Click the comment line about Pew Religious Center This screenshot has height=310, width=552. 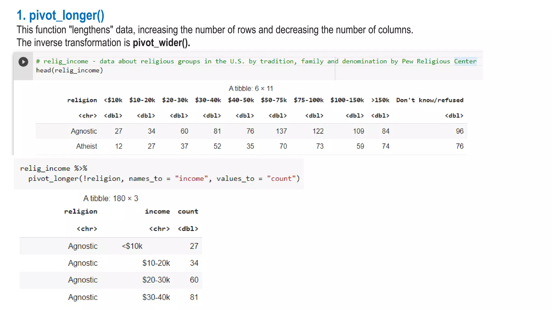point(256,61)
